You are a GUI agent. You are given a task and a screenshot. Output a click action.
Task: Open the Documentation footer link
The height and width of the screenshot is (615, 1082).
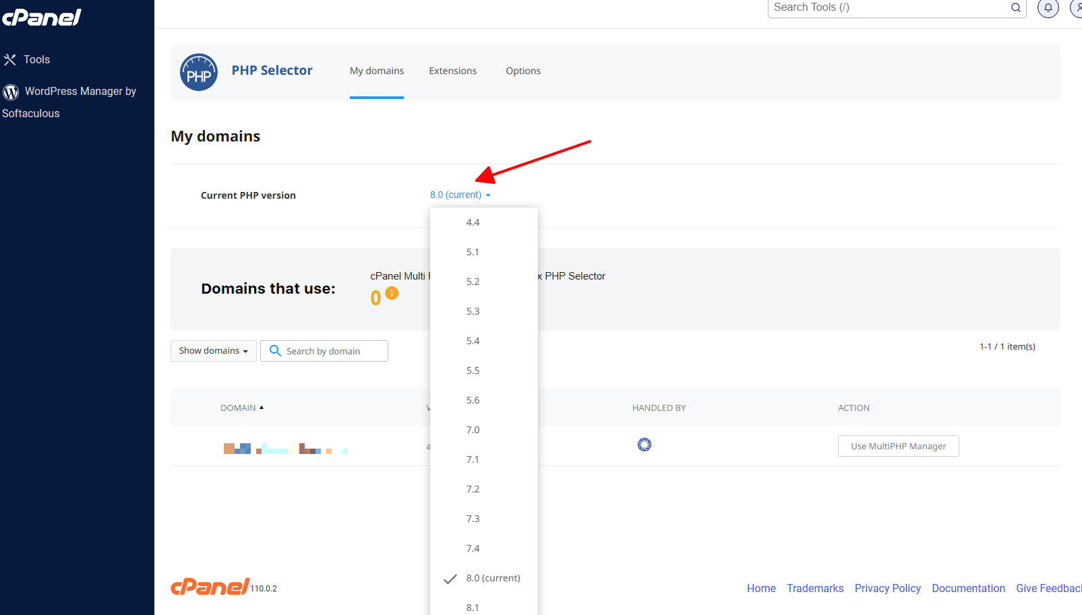(x=969, y=589)
